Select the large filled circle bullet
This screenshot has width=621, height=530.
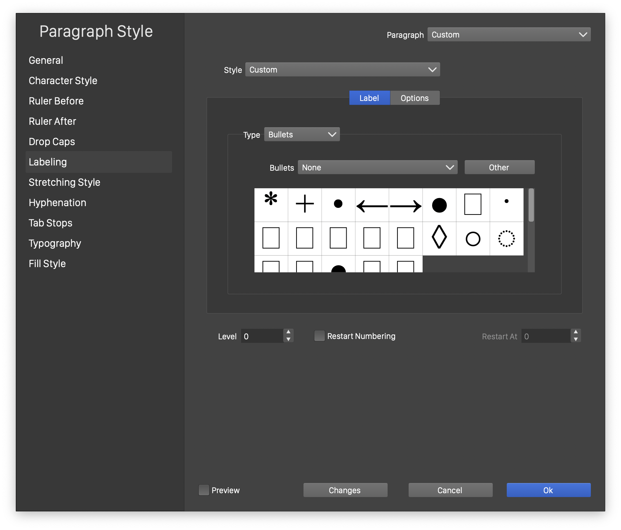coord(439,205)
